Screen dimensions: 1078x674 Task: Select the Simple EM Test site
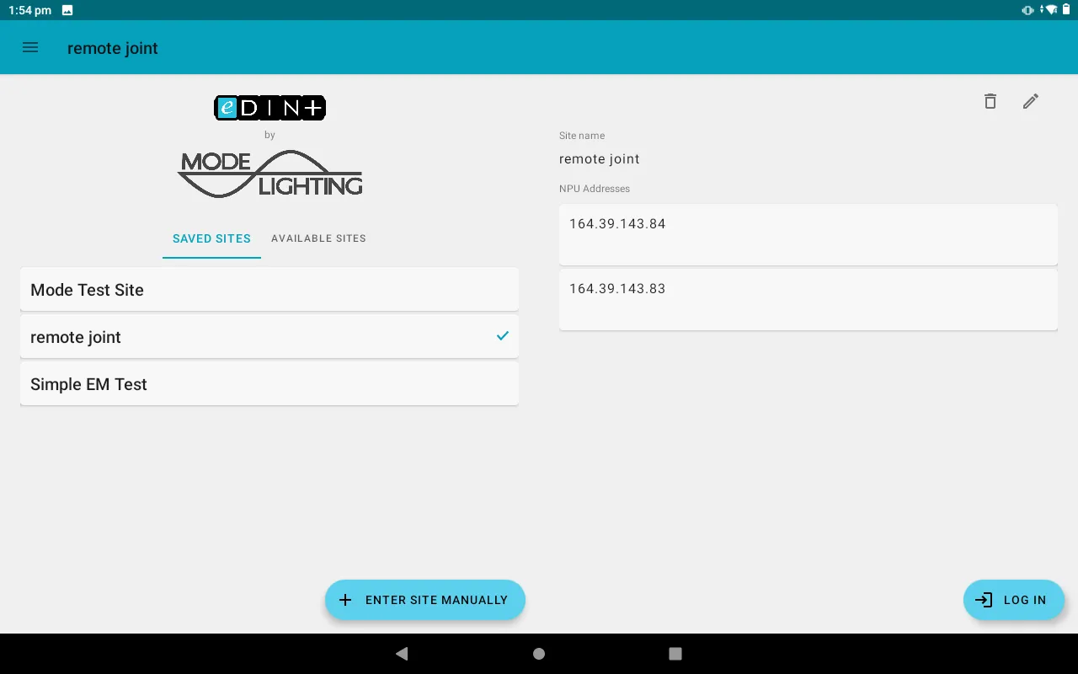pyautogui.click(x=269, y=384)
